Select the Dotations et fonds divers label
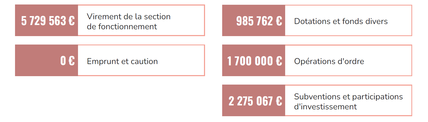Image resolution: width=428 pixels, height=122 pixels. [x=341, y=21]
